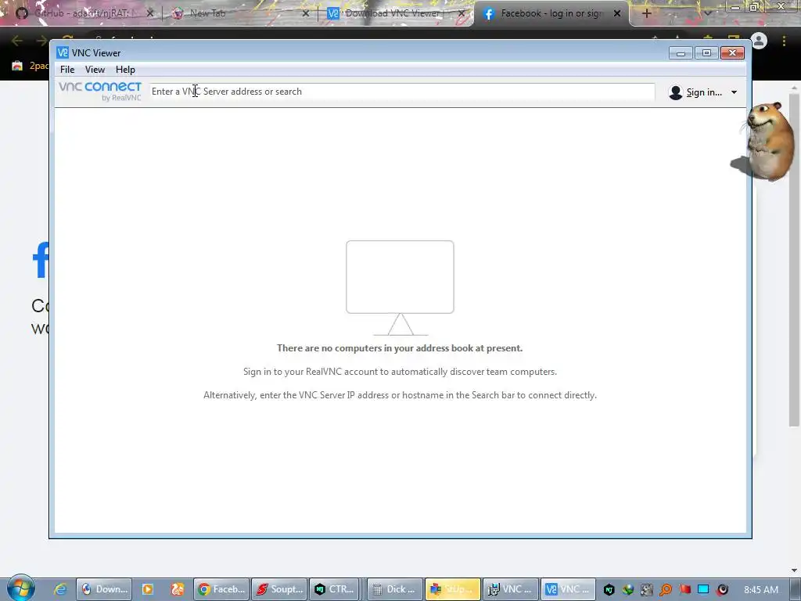
Task: Maximize the VNC Viewer window
Action: click(x=706, y=53)
